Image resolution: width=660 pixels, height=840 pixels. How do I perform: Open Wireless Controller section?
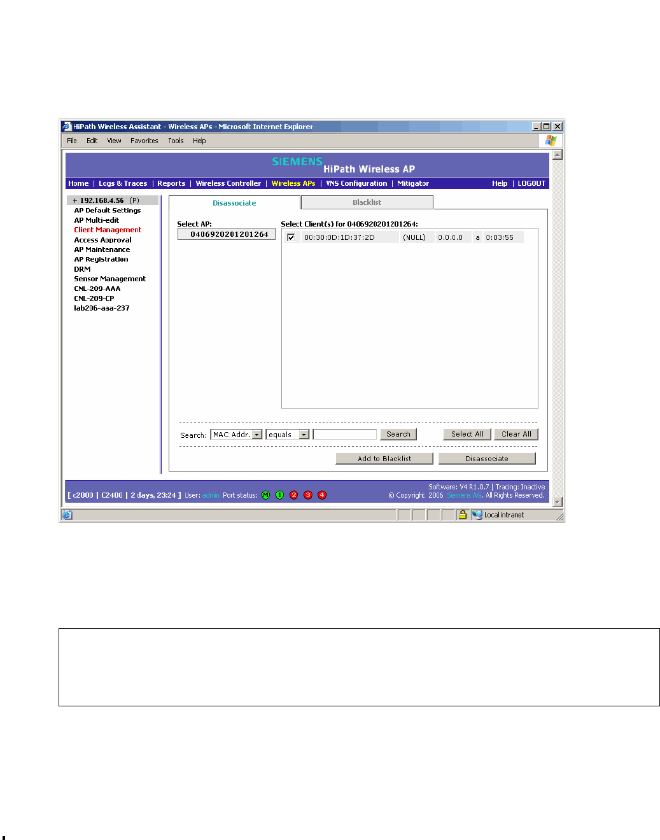click(228, 183)
